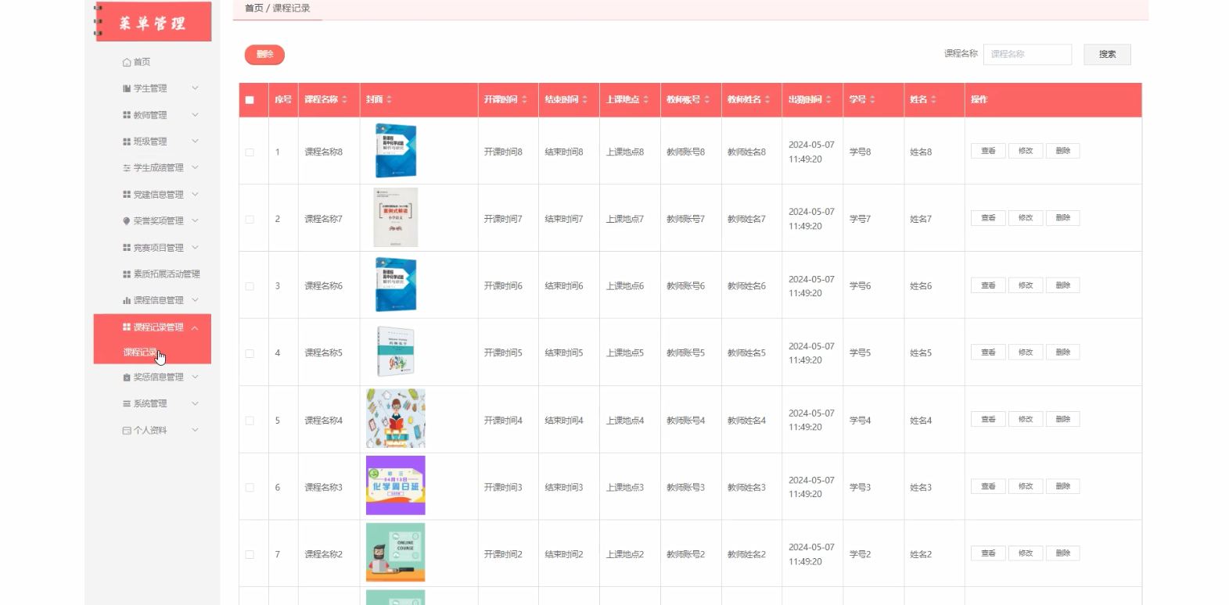
Task: Expand the 荣誉奖项管理 submenu chevron
Action: [195, 220]
